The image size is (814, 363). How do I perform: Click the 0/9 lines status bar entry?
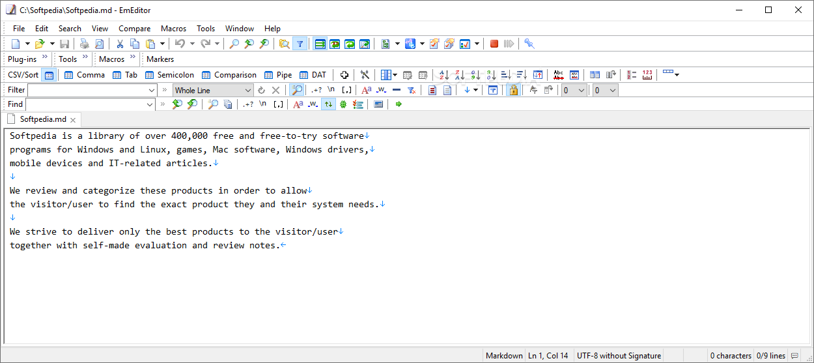click(770, 356)
